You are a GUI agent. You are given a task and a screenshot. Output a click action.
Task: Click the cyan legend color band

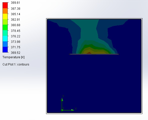click(5, 39)
